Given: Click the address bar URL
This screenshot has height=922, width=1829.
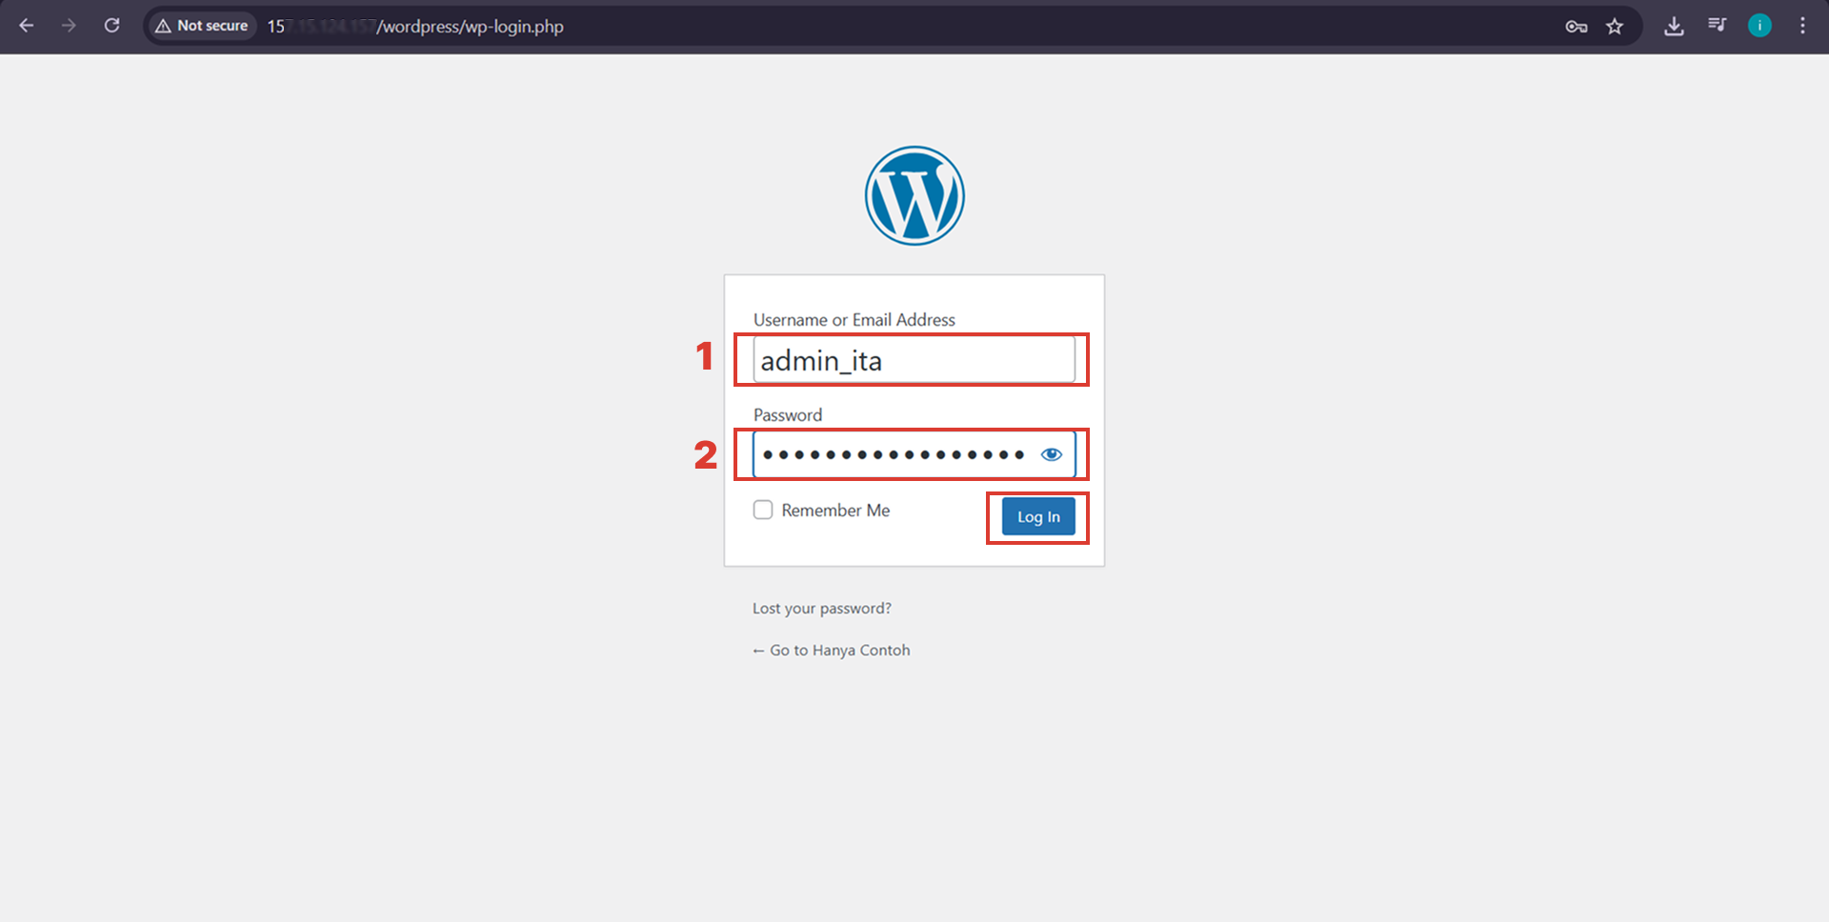Looking at the screenshot, I should (x=419, y=27).
